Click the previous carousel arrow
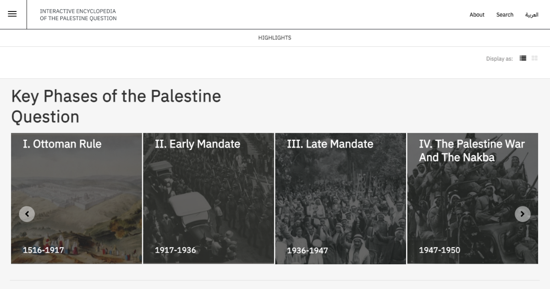Screen dimensions: 550x289 (27, 214)
